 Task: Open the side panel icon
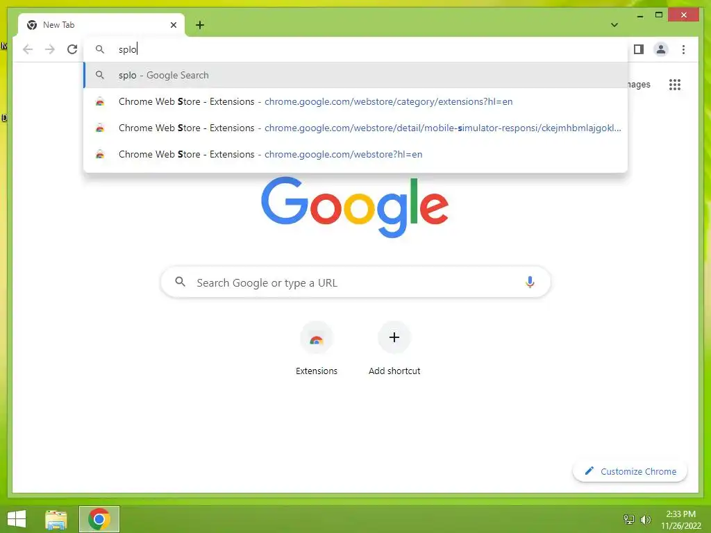click(x=639, y=49)
